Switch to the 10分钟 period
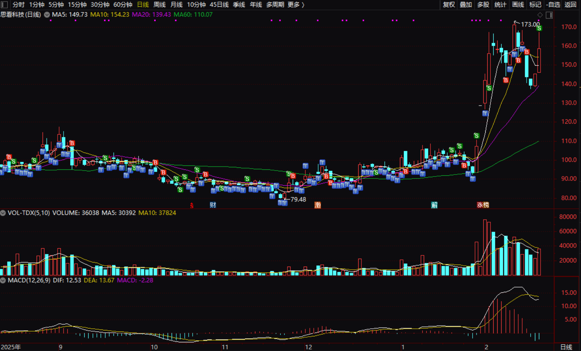581x351 pixels. [196, 5]
